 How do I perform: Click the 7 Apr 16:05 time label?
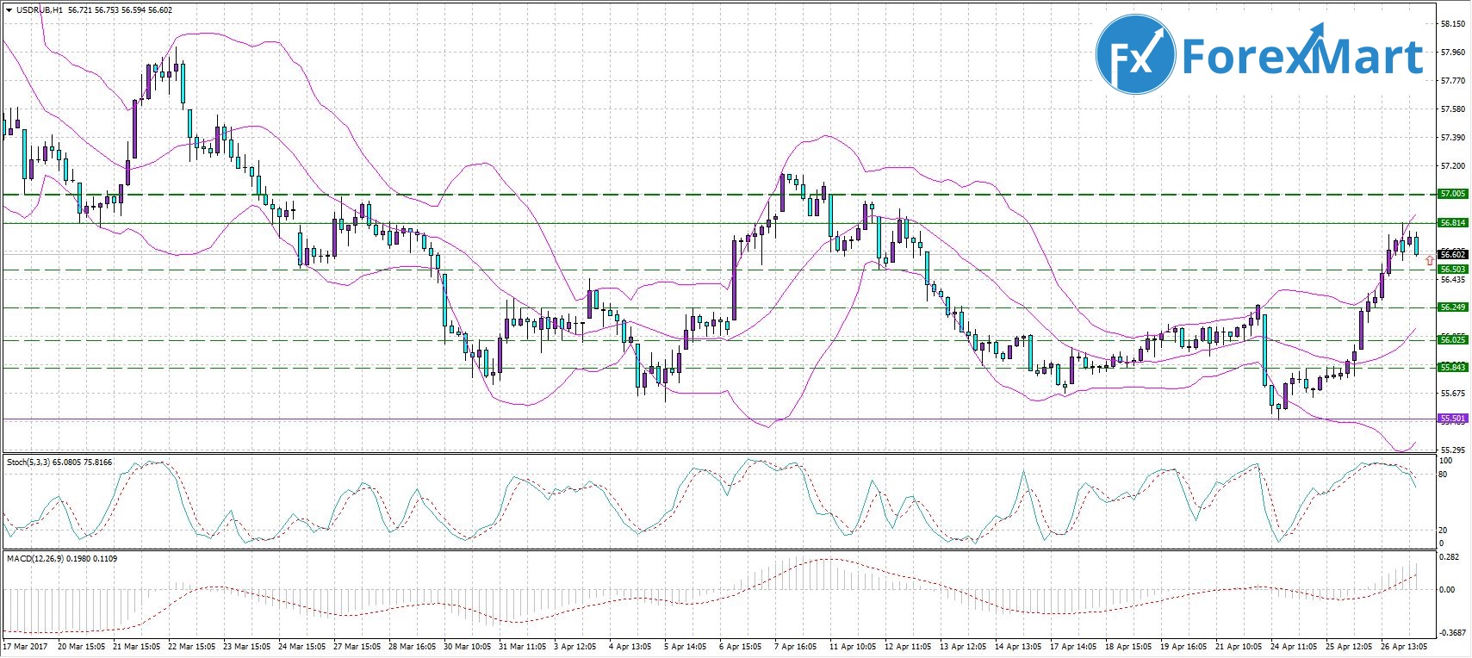tap(795, 646)
